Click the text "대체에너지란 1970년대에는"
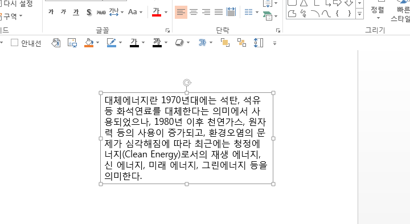Image resolution: width=410 pixels, height=224 pixels. [161, 100]
